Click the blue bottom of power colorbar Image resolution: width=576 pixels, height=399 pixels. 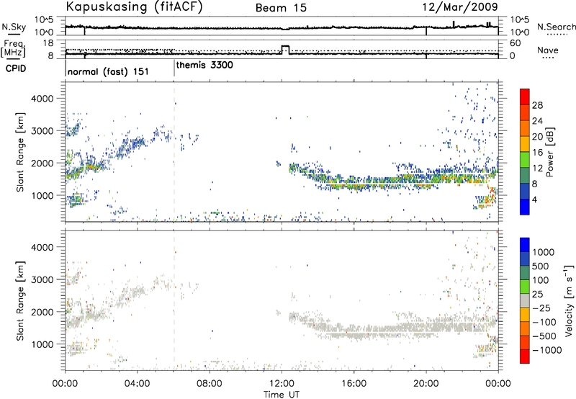[x=525, y=207]
